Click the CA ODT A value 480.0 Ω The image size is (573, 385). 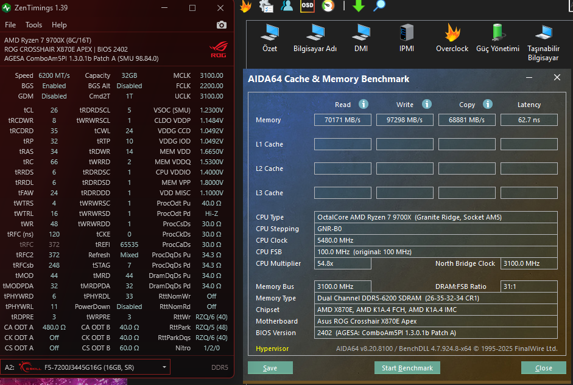click(x=54, y=327)
